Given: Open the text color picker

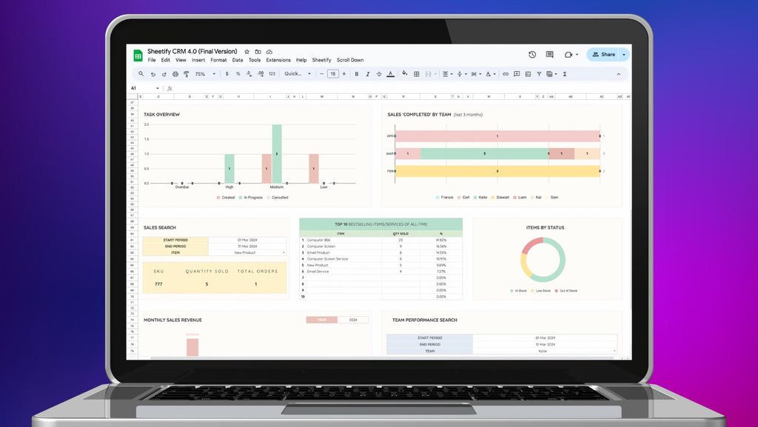Looking at the screenshot, I should pyautogui.click(x=389, y=74).
